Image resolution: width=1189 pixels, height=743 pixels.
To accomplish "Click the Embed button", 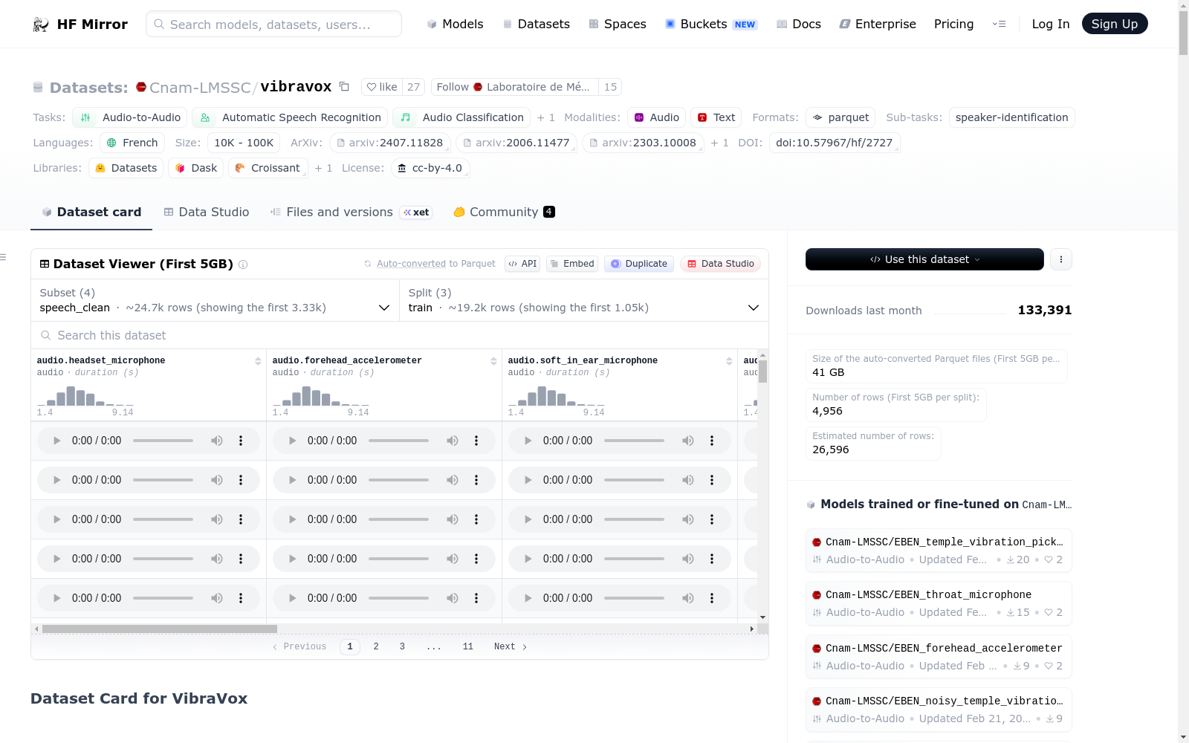I will click(x=572, y=264).
